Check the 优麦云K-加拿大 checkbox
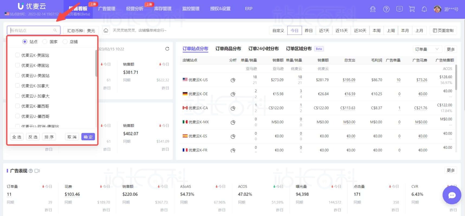Screen dimensions: 465x216 coord(17,85)
